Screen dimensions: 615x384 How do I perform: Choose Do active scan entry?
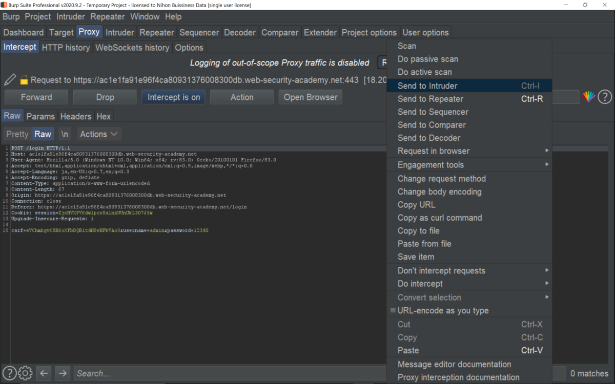tap(469, 72)
